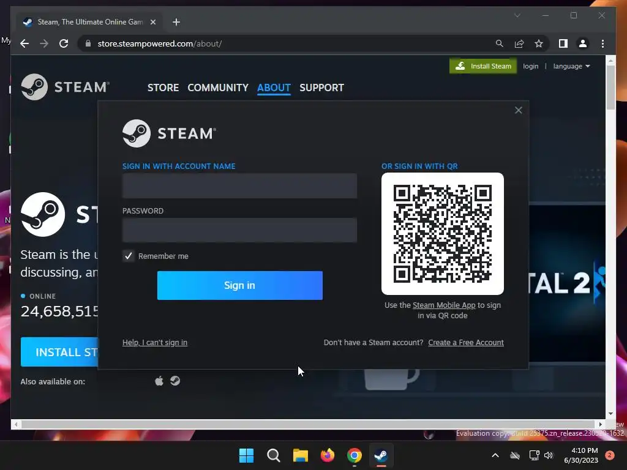Image resolution: width=627 pixels, height=470 pixels.
Task: Reload the Steam page
Action: click(64, 43)
